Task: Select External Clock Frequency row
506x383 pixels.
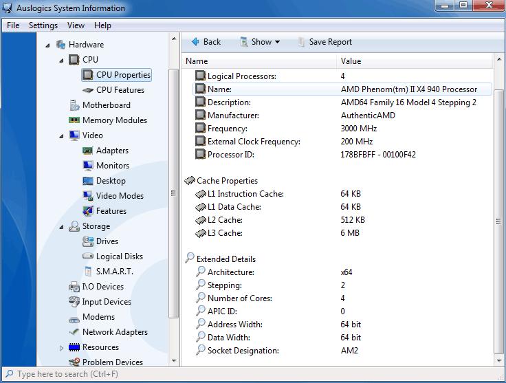Action: click(342, 142)
